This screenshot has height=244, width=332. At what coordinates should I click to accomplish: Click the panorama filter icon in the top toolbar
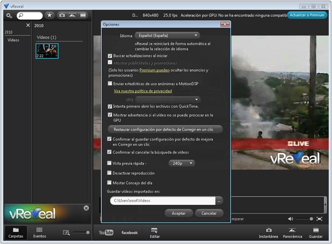72,15
